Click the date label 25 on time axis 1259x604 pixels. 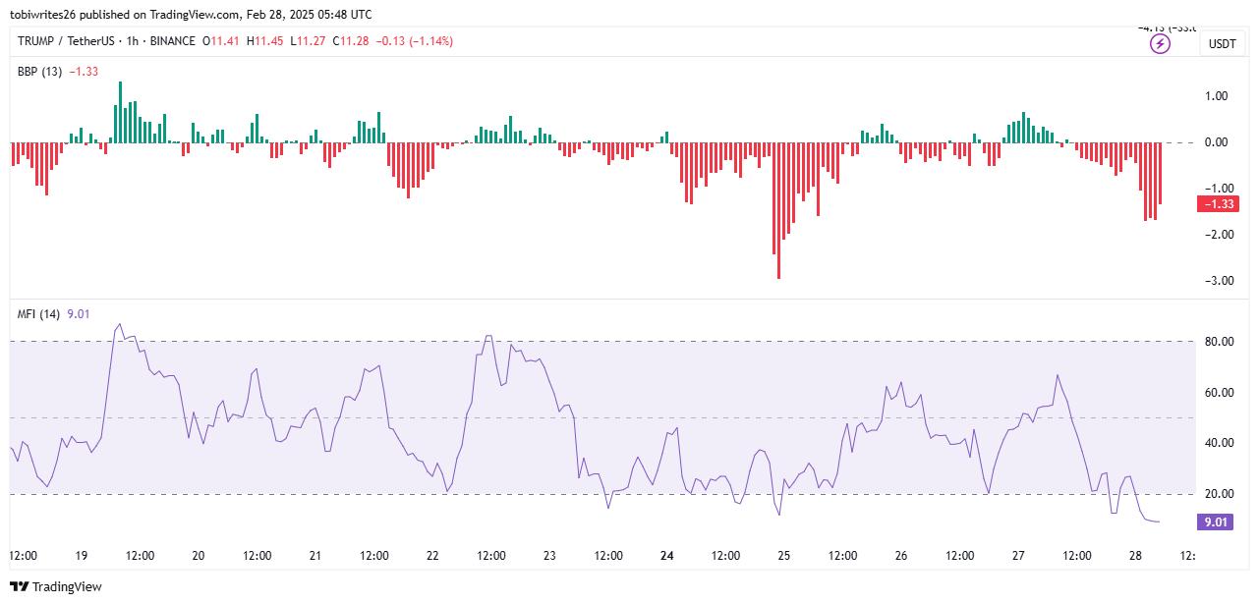783,556
